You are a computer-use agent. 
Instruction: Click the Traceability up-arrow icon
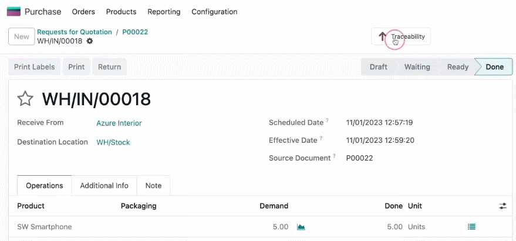click(382, 36)
